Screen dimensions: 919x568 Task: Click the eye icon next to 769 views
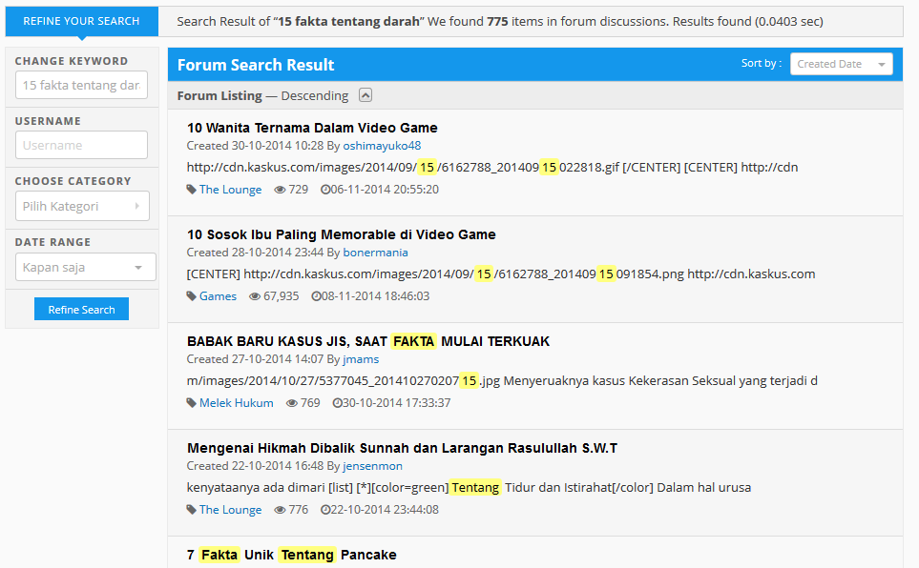point(291,403)
